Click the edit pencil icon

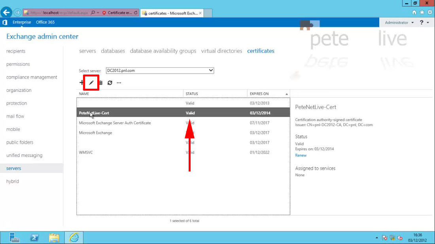coord(91,83)
